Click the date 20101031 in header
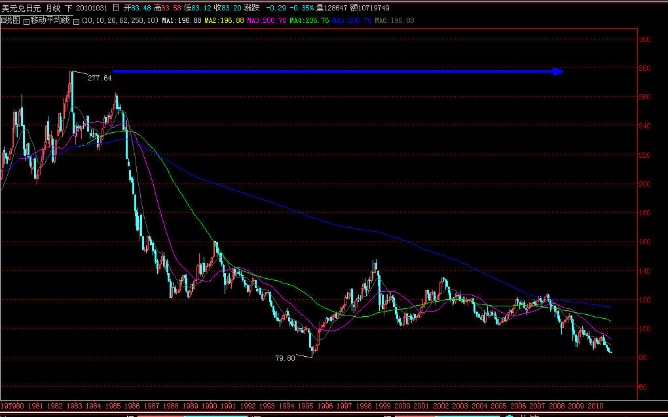 point(93,8)
